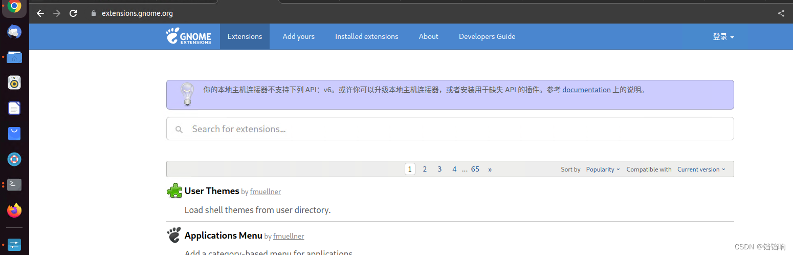The height and width of the screenshot is (255, 793).
Task: Open the settings sliders dock icon
Action: 14,245
